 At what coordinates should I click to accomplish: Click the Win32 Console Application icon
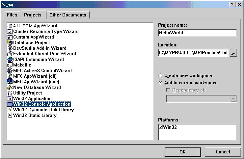(10, 104)
